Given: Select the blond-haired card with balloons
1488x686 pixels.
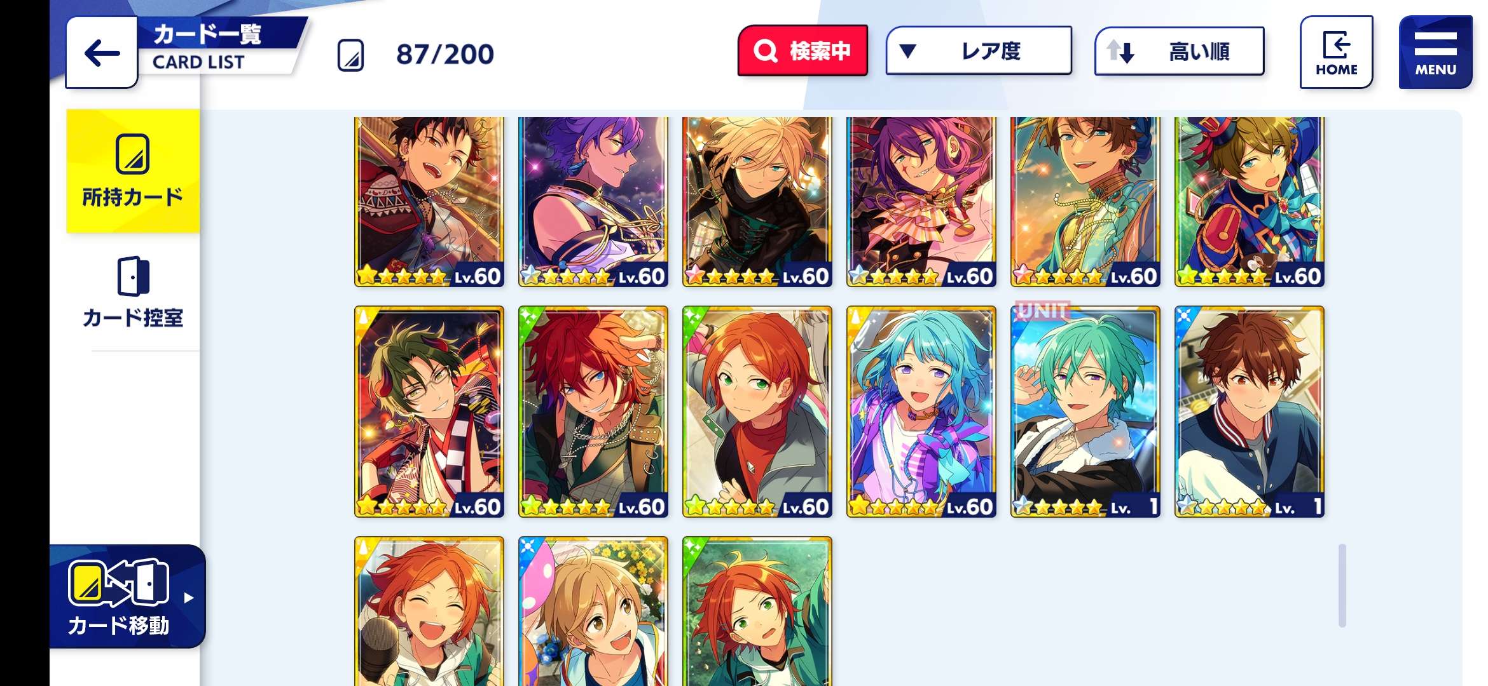Looking at the screenshot, I should click(593, 611).
